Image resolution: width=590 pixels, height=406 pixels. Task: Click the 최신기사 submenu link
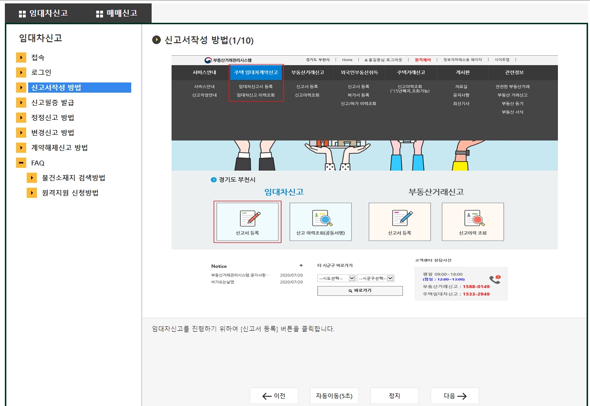click(x=461, y=103)
